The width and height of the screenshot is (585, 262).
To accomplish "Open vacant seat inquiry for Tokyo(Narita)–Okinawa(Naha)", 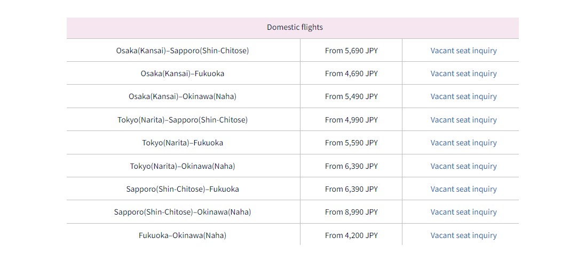I will click(463, 166).
